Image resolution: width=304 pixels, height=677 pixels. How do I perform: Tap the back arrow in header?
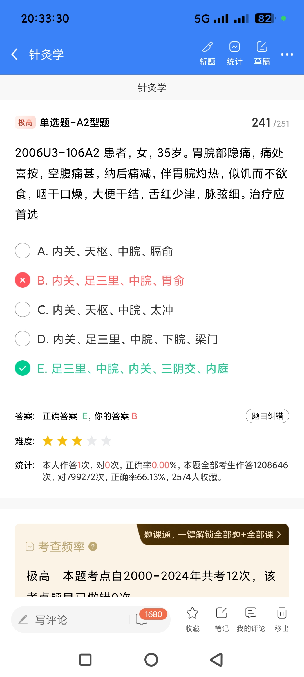pos(15,54)
